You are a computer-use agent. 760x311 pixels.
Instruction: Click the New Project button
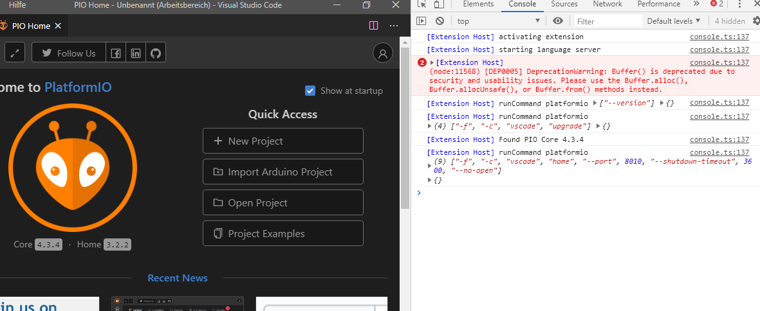coord(283,141)
